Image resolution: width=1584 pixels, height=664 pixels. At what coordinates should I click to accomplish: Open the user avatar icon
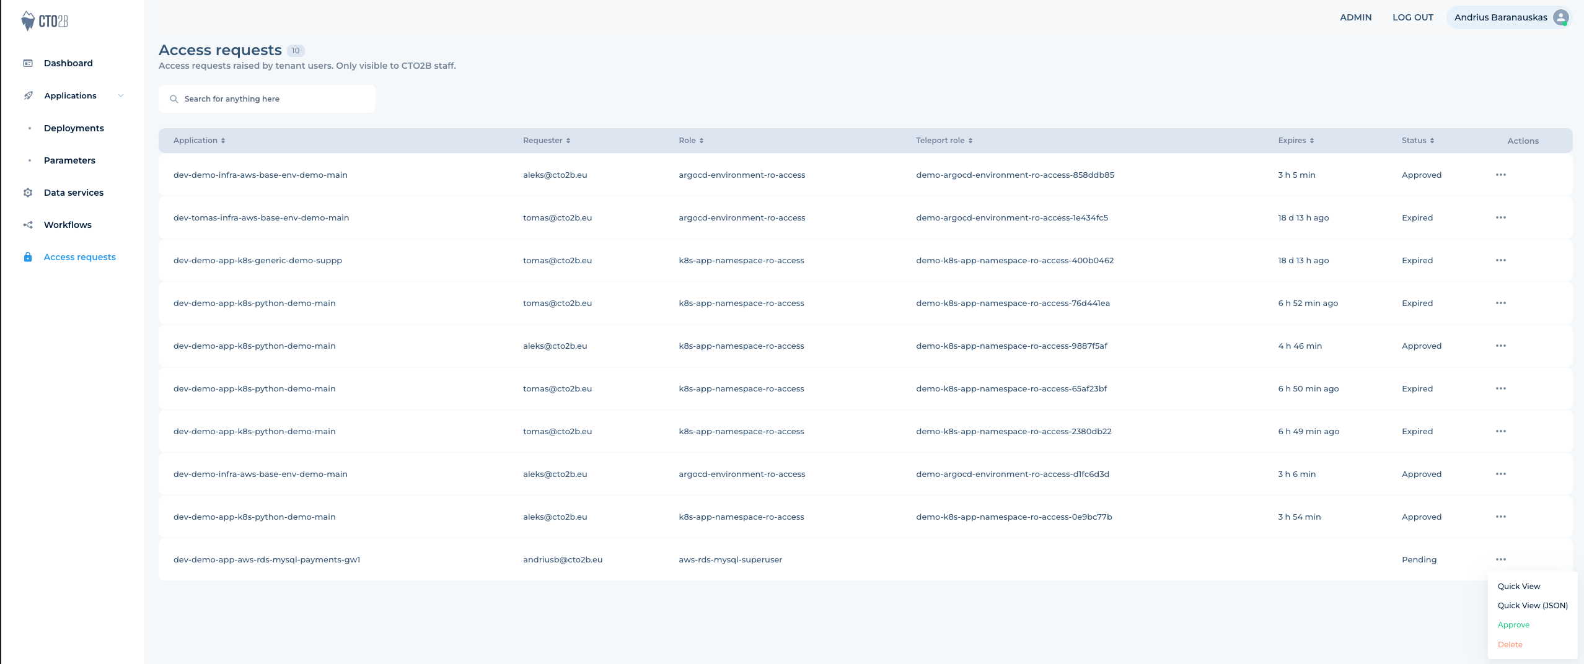tap(1560, 17)
